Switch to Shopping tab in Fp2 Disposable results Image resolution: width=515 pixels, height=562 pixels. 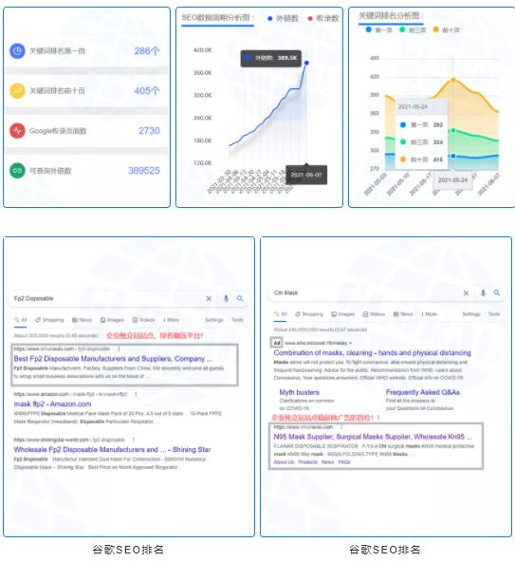[x=49, y=320]
